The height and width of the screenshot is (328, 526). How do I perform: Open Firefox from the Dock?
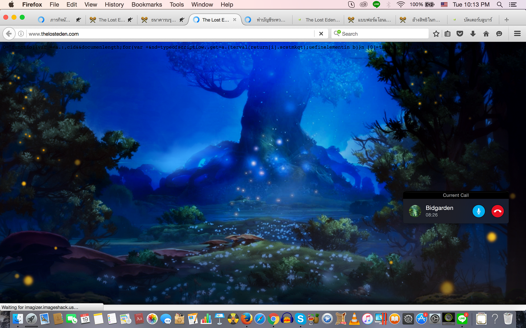(247, 319)
